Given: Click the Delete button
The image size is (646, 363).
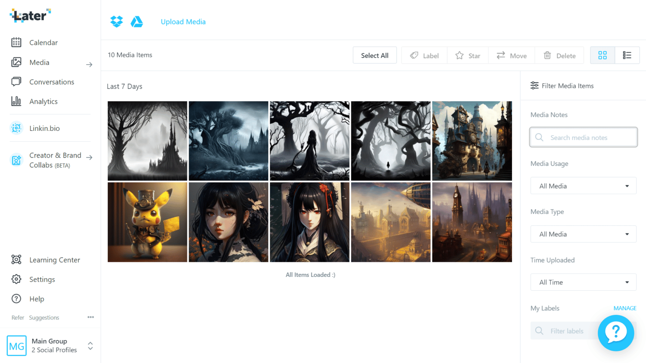Looking at the screenshot, I should [559, 55].
